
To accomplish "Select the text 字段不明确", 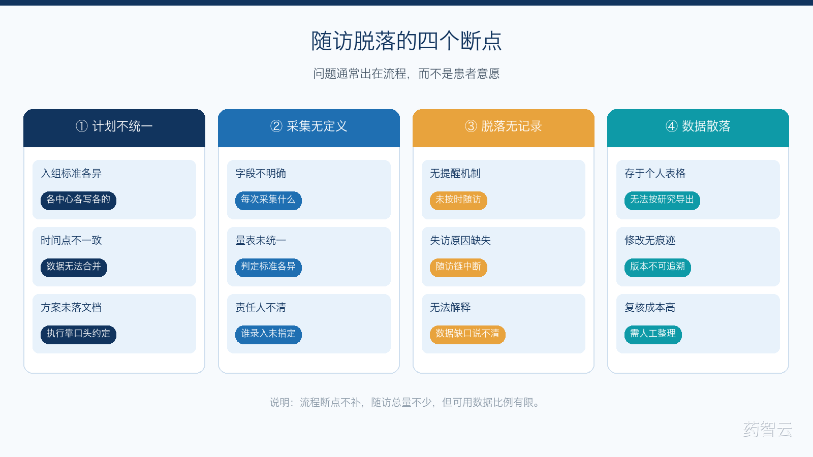I will (261, 173).
